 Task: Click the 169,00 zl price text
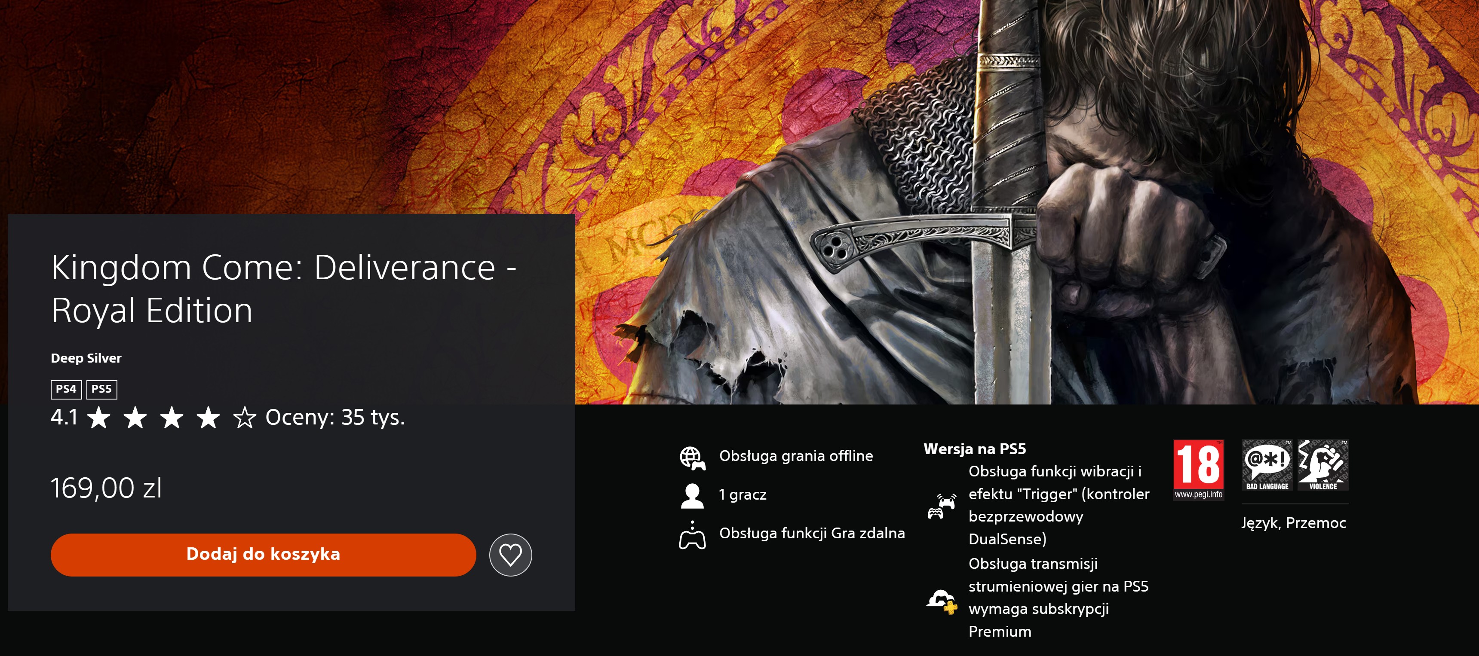tap(106, 488)
